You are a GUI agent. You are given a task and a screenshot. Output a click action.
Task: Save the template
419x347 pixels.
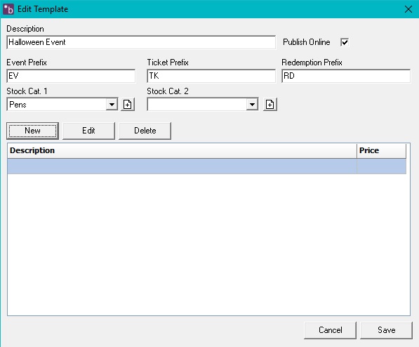tap(387, 330)
